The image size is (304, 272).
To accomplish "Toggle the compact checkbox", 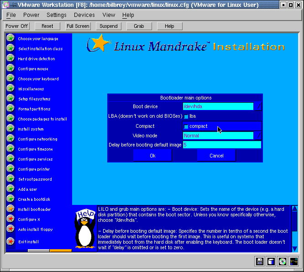I will [186, 126].
